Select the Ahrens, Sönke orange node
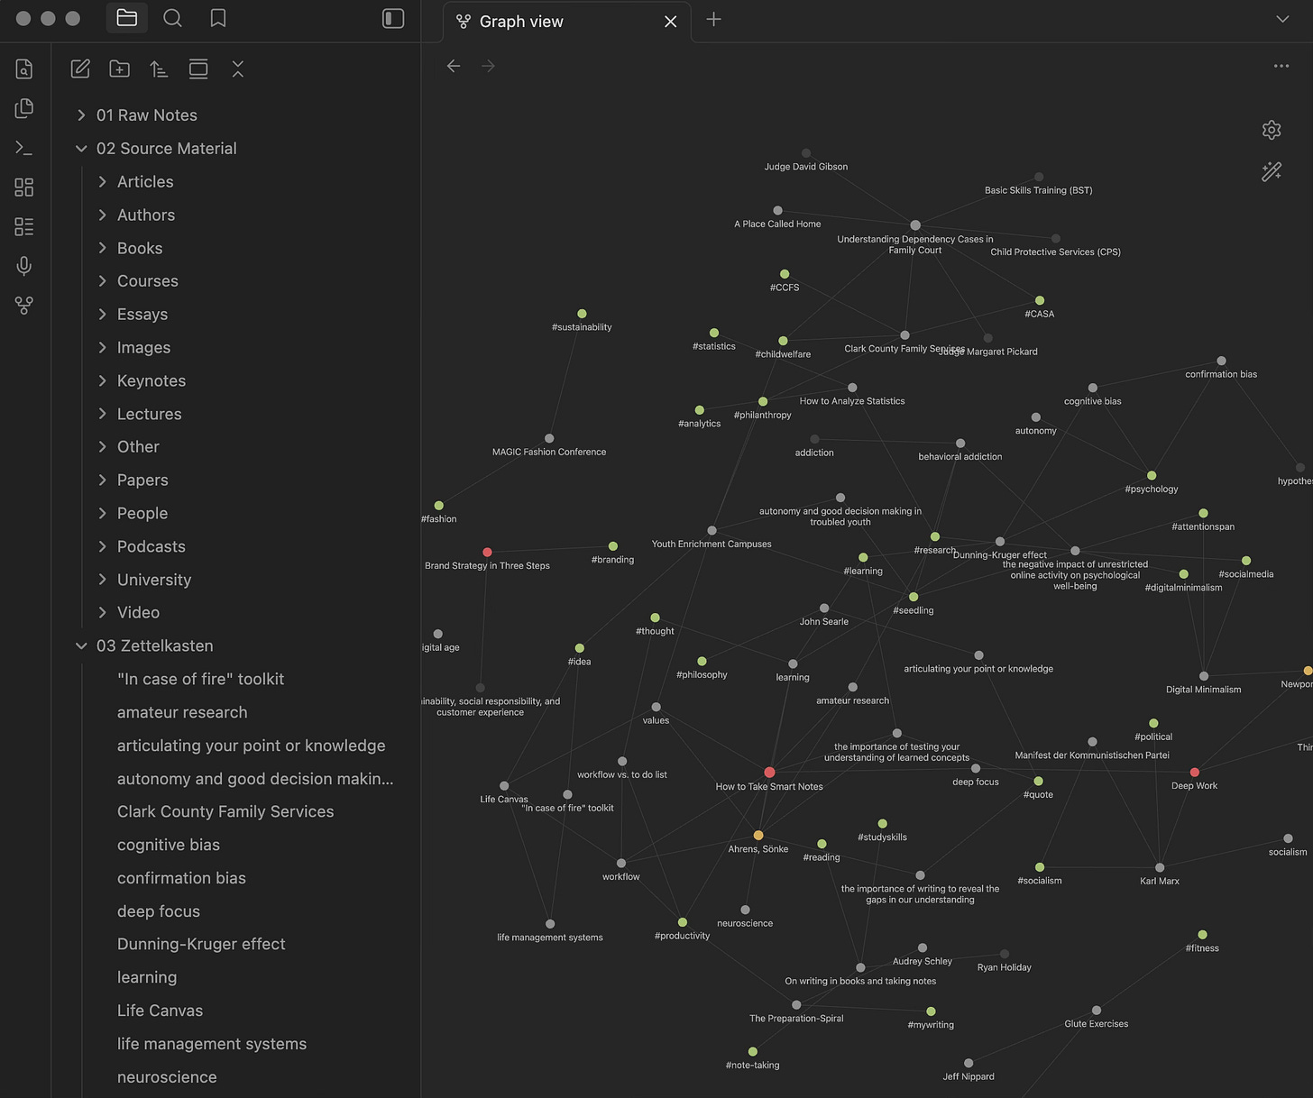 click(758, 836)
